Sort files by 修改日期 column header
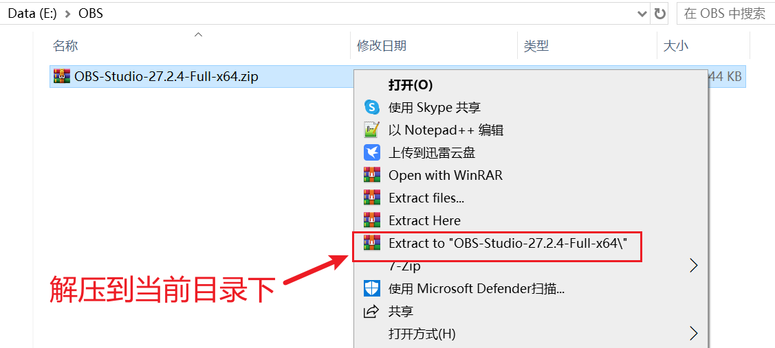Image resolution: width=775 pixels, height=348 pixels. pyautogui.click(x=382, y=46)
